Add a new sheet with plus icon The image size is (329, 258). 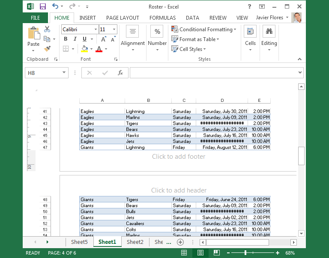[x=180, y=242]
